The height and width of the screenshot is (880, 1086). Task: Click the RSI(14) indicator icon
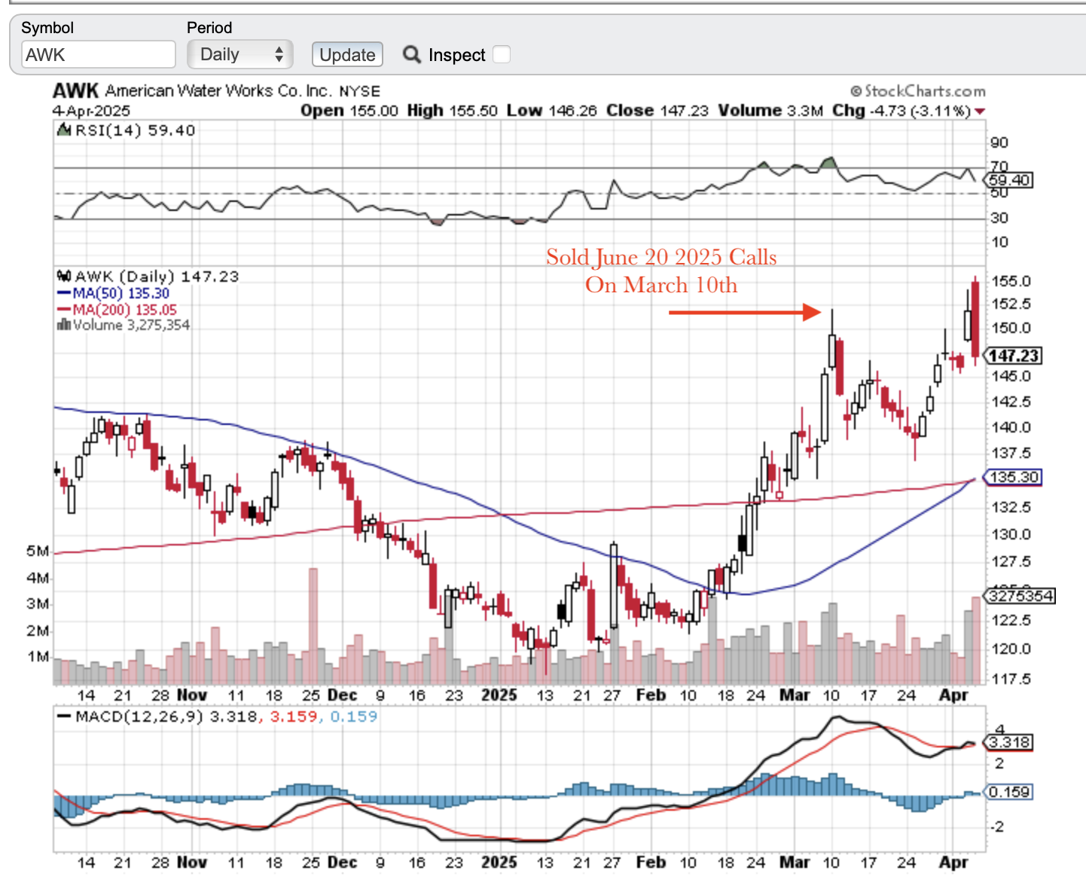coord(64,130)
